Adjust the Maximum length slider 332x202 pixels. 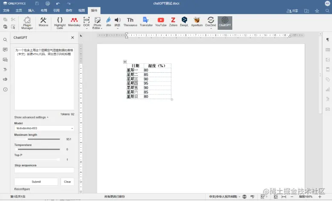pos(38,139)
